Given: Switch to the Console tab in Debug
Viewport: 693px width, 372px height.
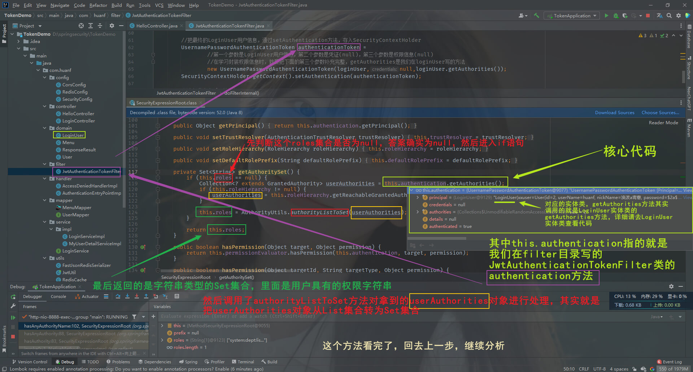Looking at the screenshot, I should tap(58, 296).
